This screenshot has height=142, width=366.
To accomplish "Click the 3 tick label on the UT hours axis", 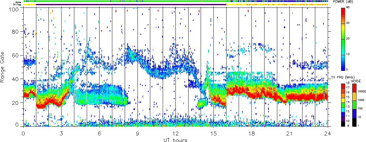I will click(62, 134).
